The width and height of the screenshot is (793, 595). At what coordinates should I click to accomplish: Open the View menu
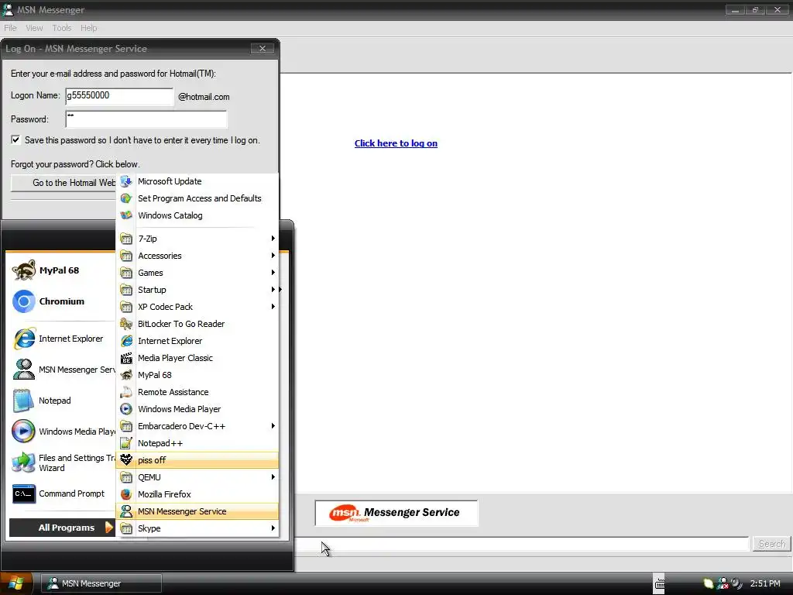point(34,28)
